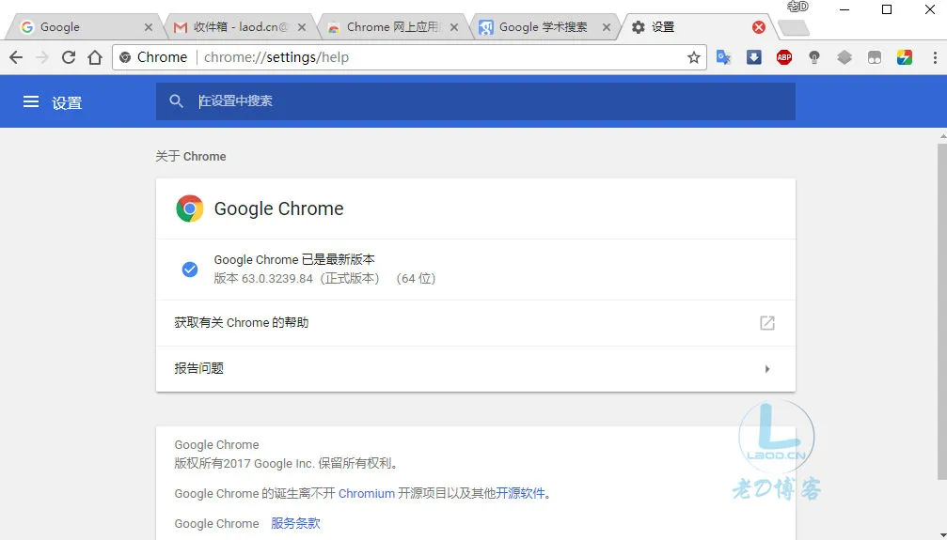Click the lightbulb extension icon

814,57
